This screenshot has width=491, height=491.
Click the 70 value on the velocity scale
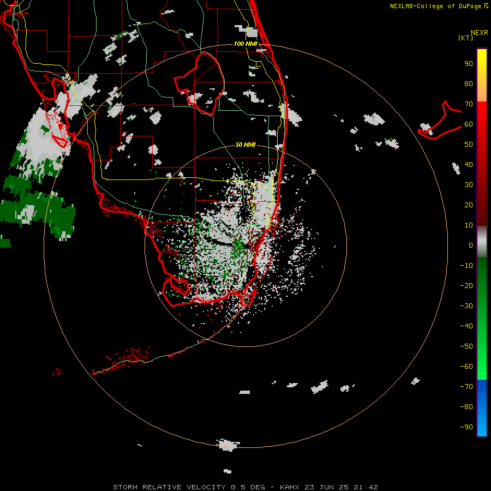pyautogui.click(x=469, y=104)
